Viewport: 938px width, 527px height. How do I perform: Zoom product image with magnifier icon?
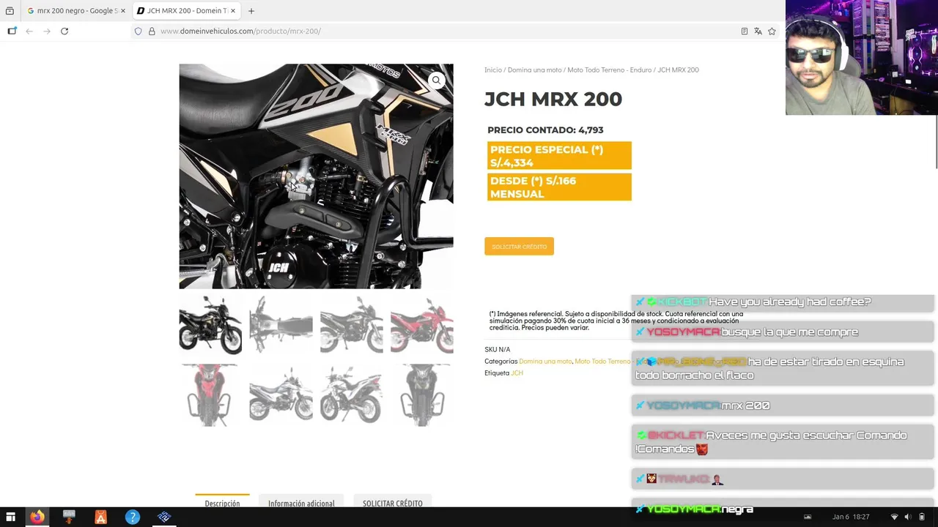[x=436, y=81]
